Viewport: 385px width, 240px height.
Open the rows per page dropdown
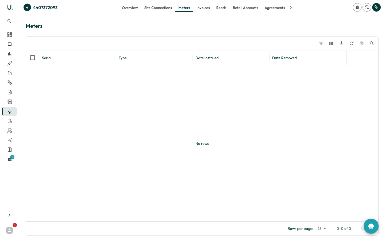(322, 229)
